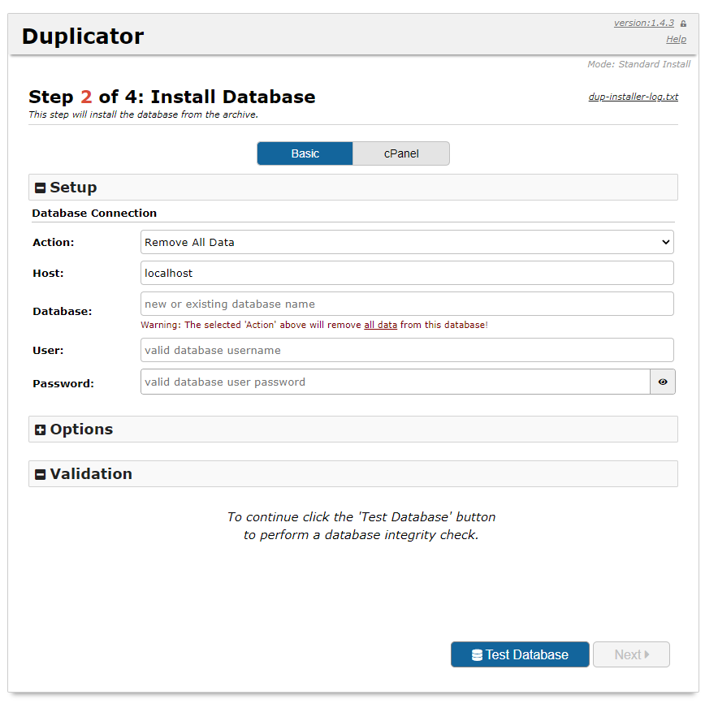Expand the Options section header
The height and width of the screenshot is (708, 718).
[353, 430]
